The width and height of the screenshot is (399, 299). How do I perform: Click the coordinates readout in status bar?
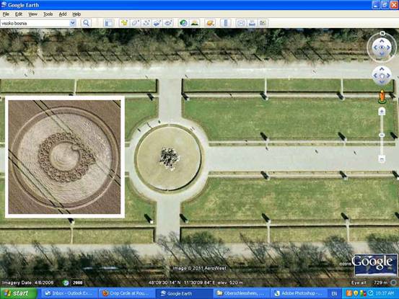196,282
